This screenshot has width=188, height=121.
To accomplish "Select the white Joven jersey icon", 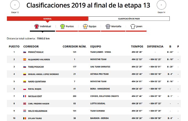I will tap(133, 27).
